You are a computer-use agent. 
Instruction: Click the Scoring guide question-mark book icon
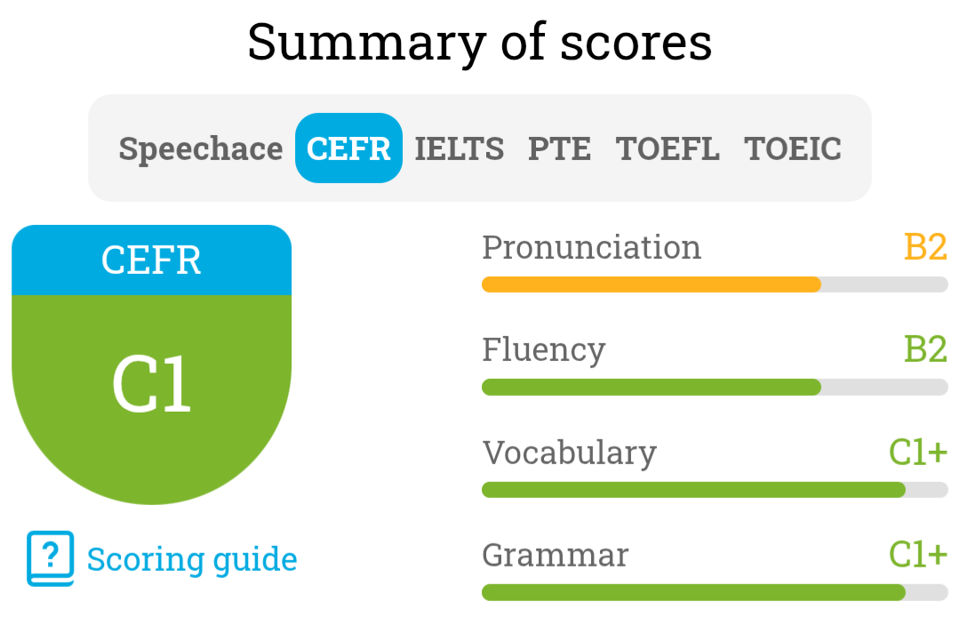(x=50, y=558)
